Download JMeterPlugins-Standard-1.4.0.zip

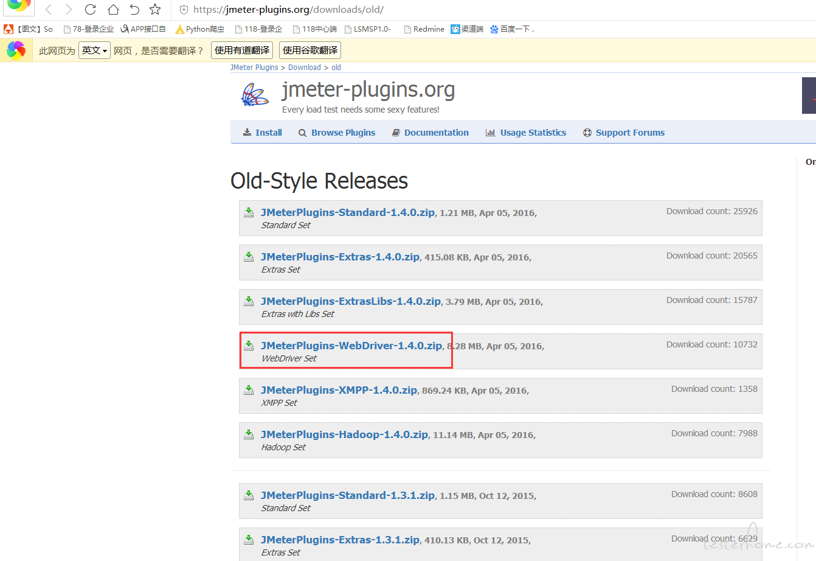348,212
